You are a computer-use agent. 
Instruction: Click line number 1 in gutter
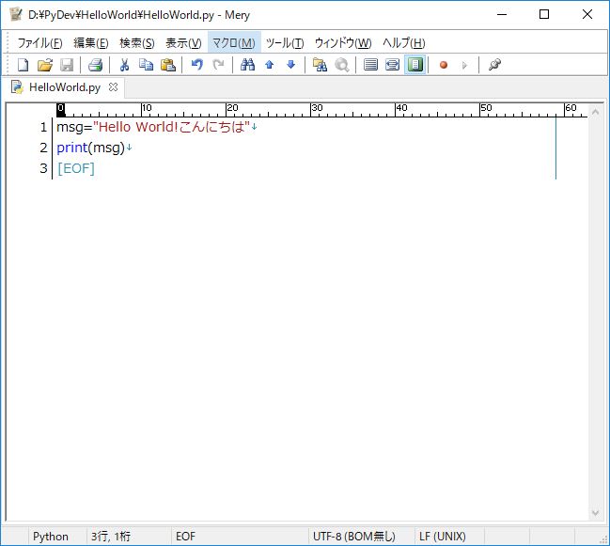click(43, 127)
